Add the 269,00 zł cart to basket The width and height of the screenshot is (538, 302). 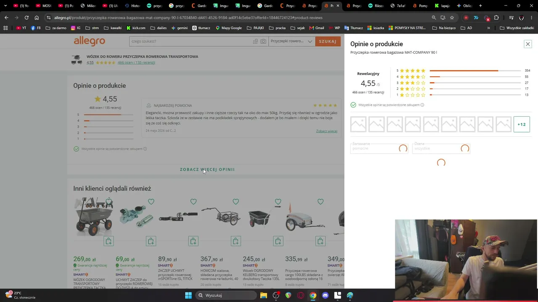tap(108, 241)
